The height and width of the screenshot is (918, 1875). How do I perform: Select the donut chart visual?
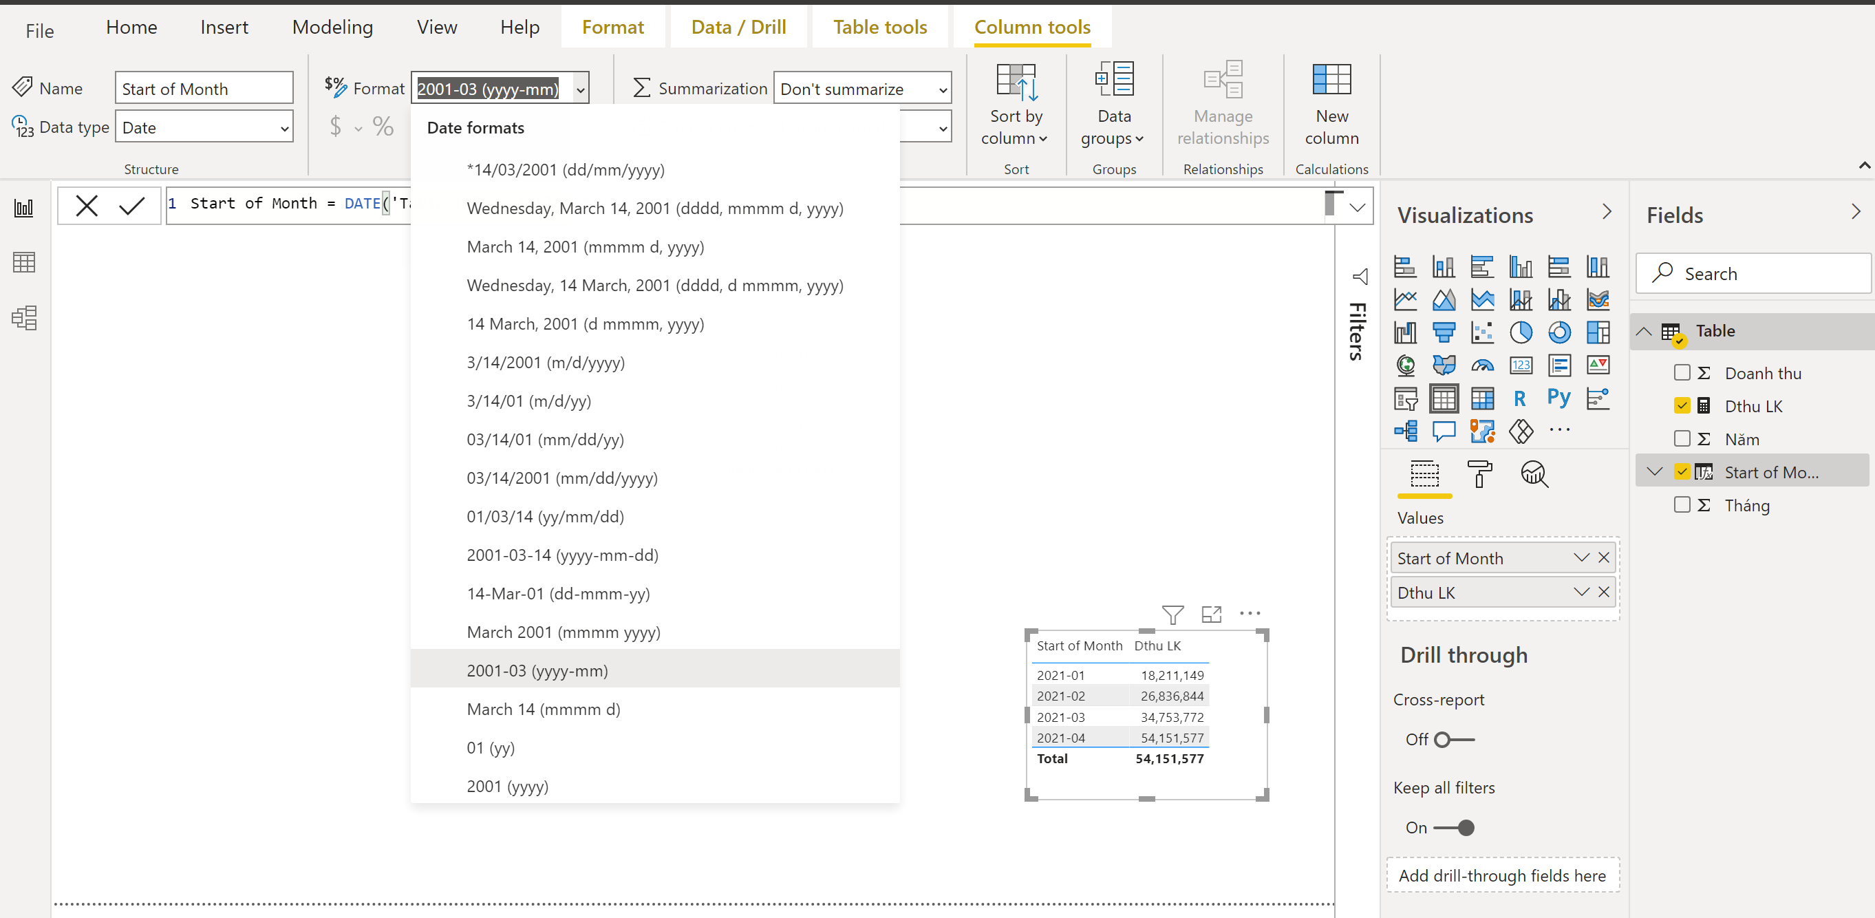tap(1559, 332)
